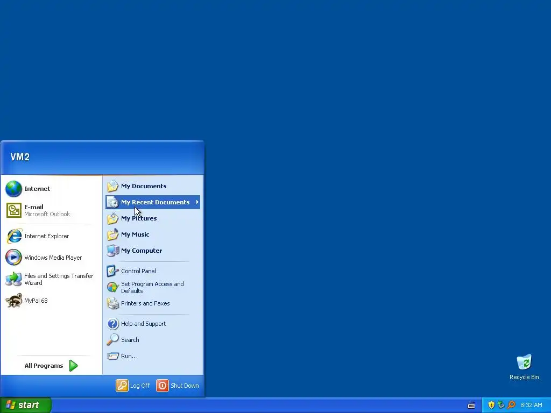This screenshot has height=413, width=551.
Task: Click the Shut Down label
Action: pyautogui.click(x=185, y=386)
